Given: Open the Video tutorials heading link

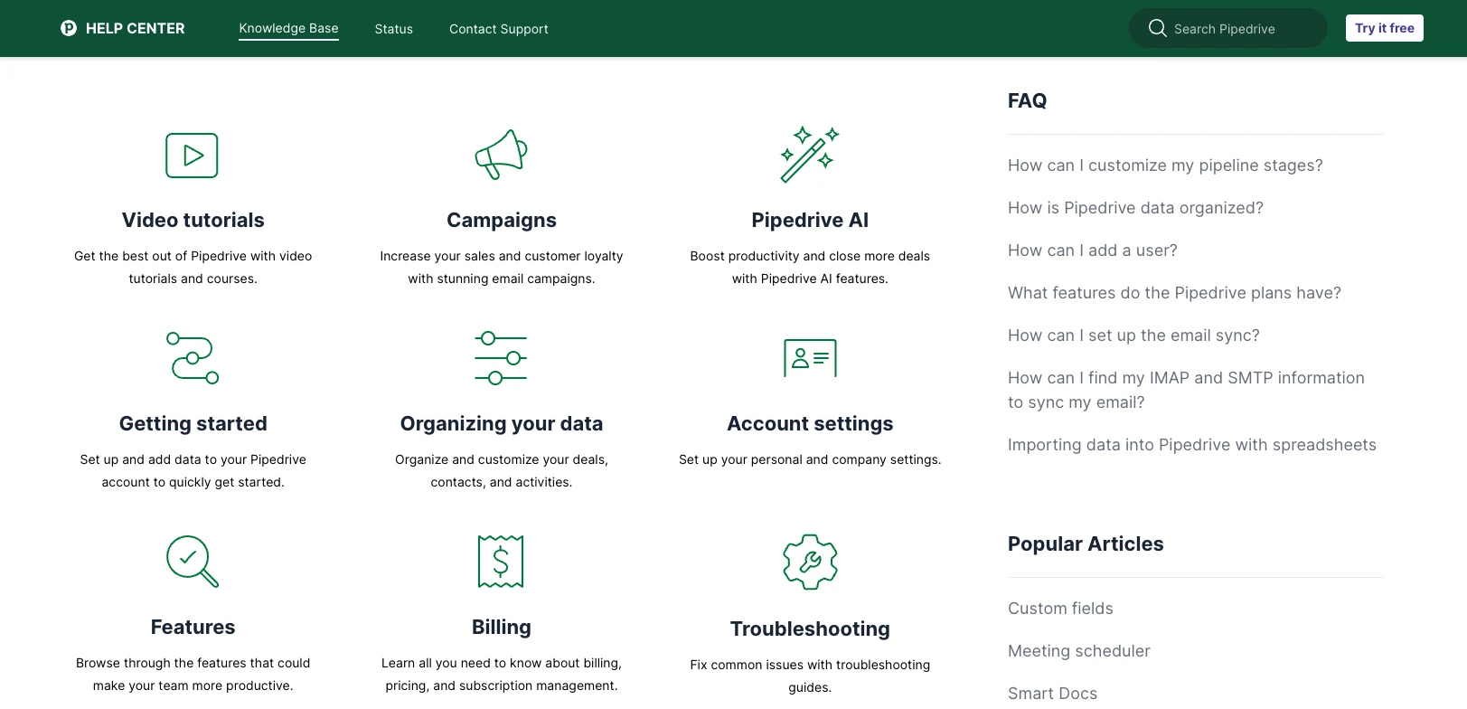Looking at the screenshot, I should click(x=193, y=220).
